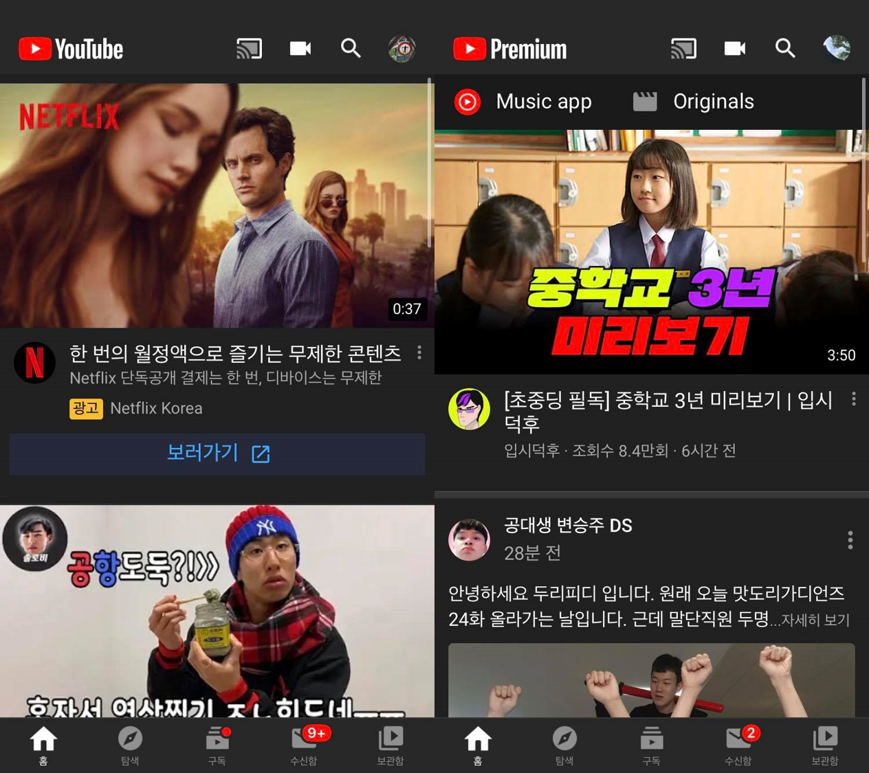
Task: Go to 홈 tab on the left screen
Action: [43, 746]
